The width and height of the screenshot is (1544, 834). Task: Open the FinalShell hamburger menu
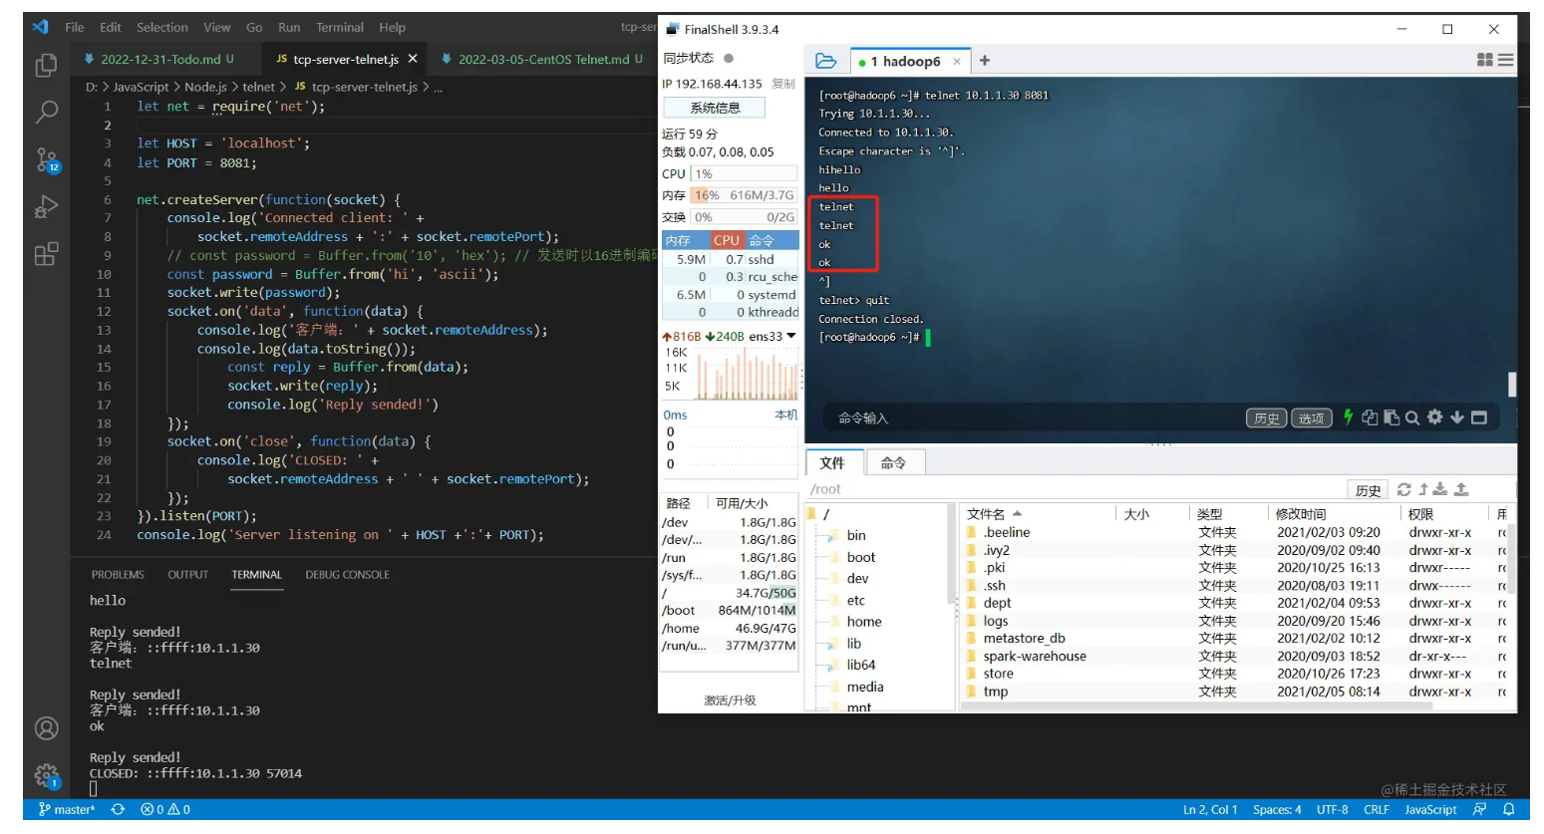pos(1506,60)
